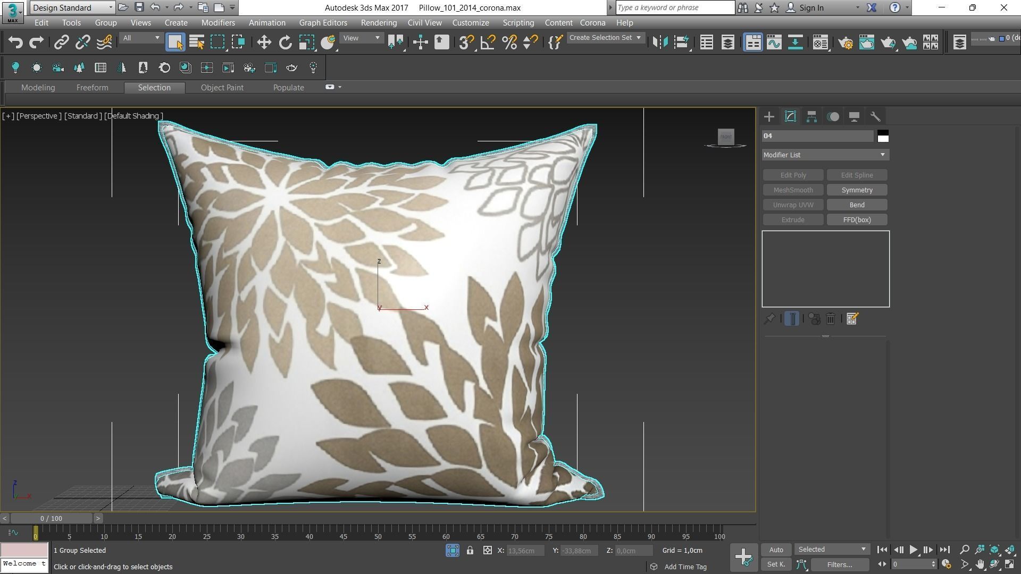Select the Unlink Selection tool

click(82, 43)
